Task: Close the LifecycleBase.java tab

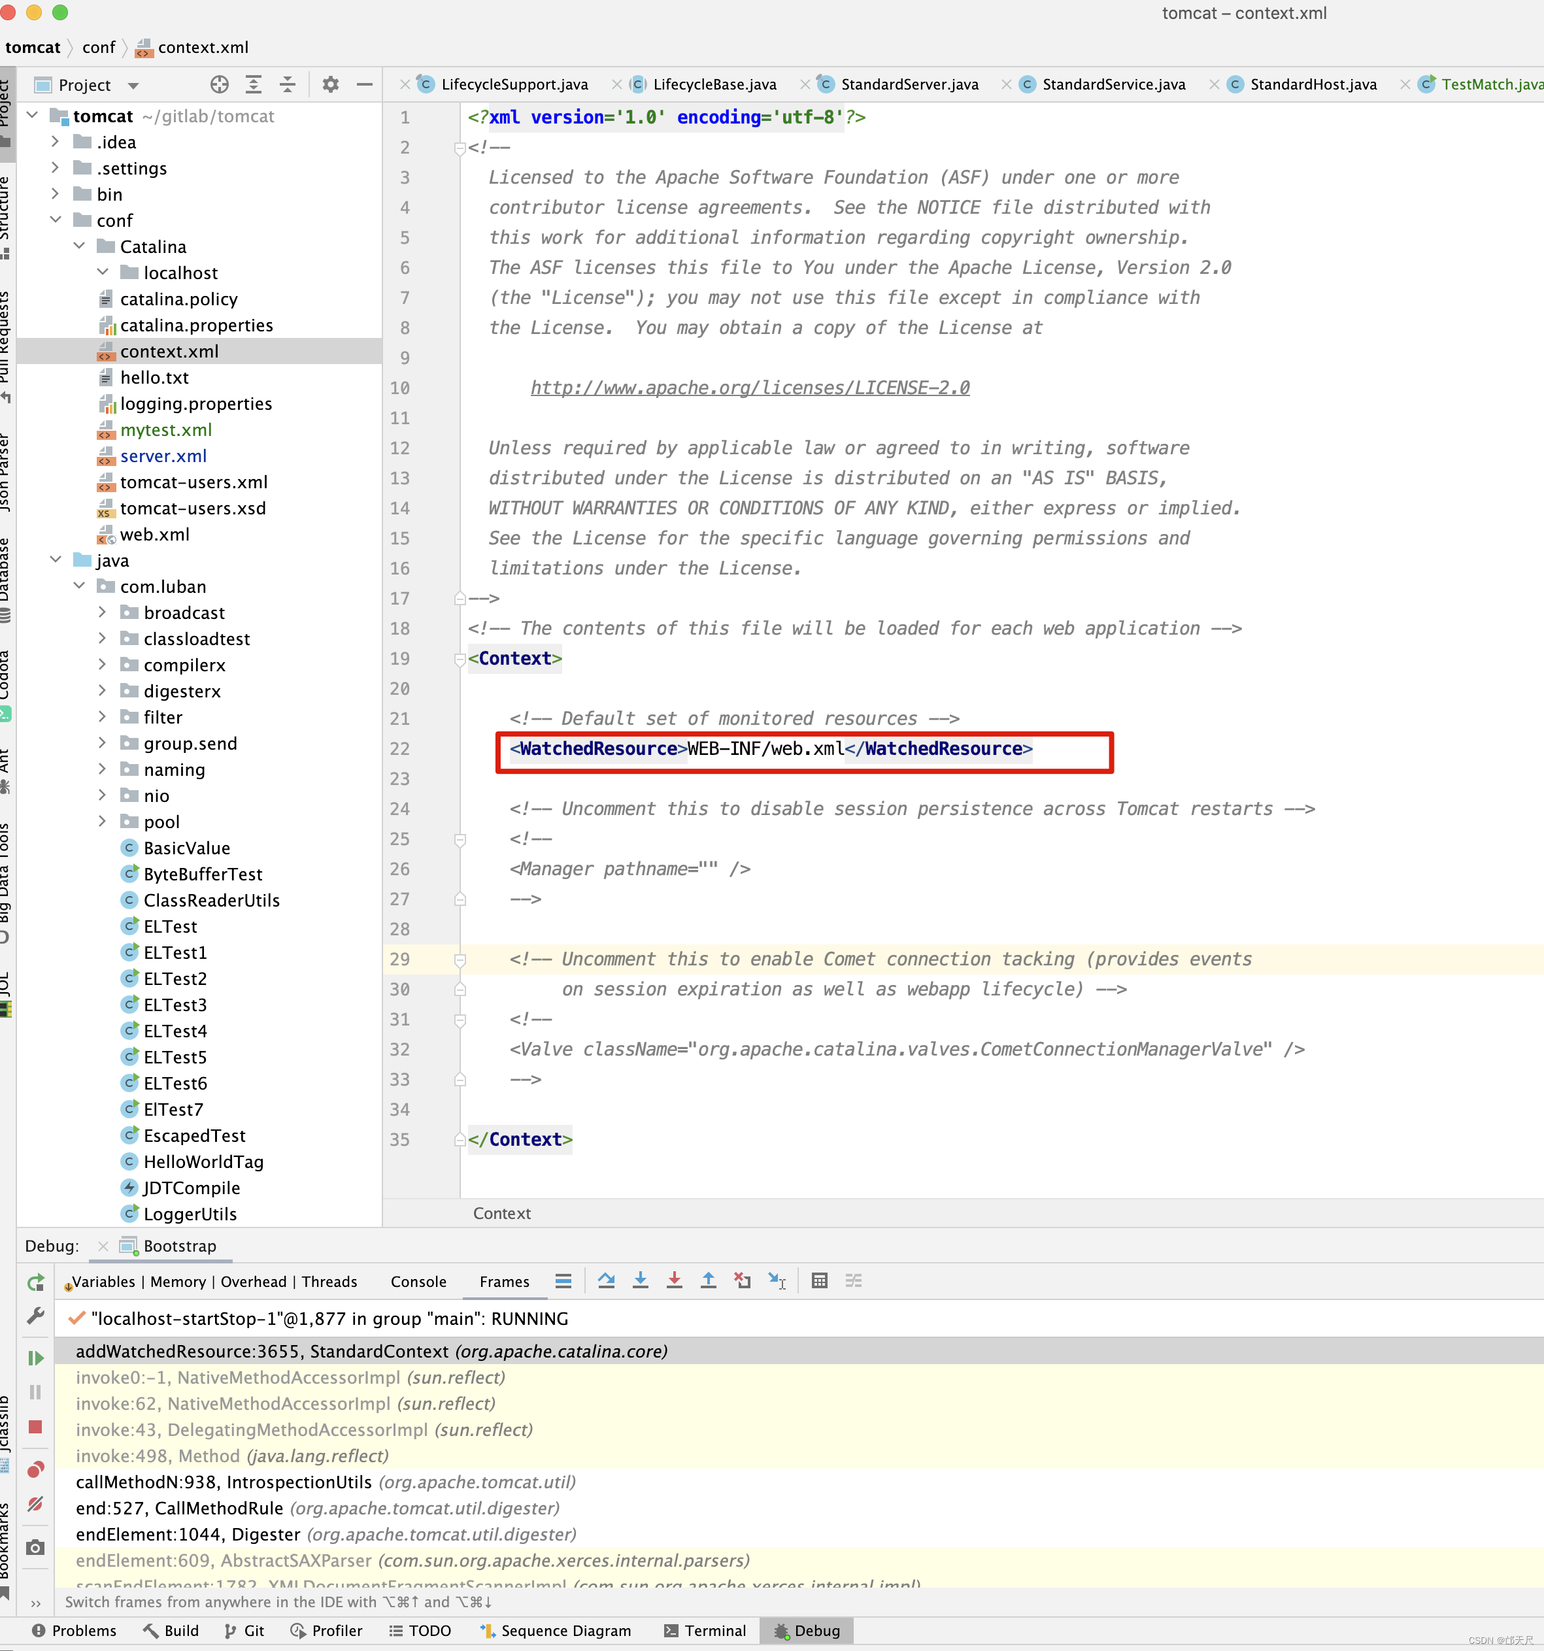Action: [617, 84]
